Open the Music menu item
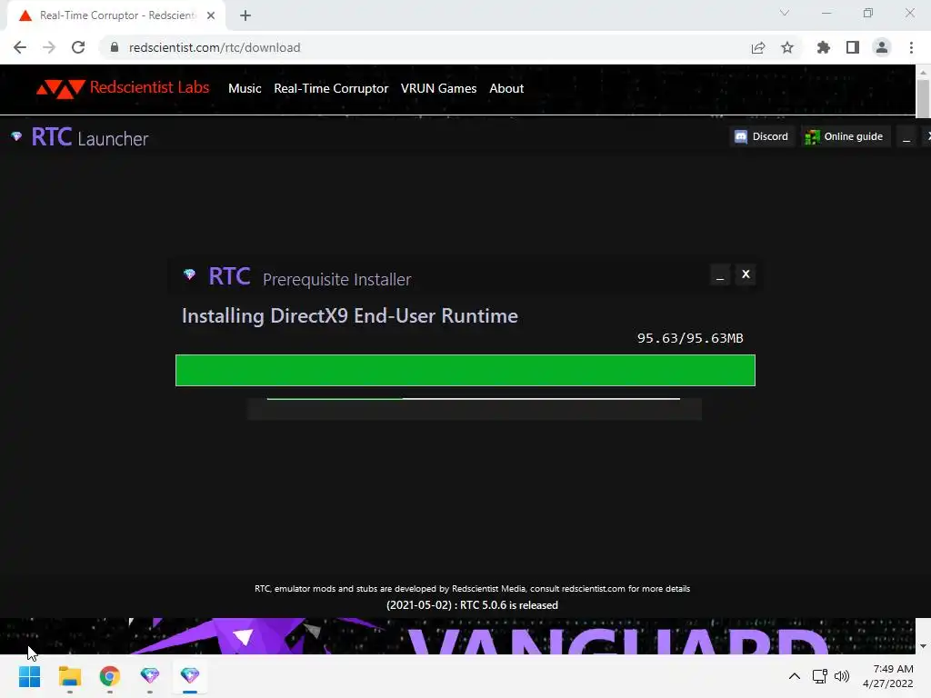The width and height of the screenshot is (931, 698). tap(245, 88)
